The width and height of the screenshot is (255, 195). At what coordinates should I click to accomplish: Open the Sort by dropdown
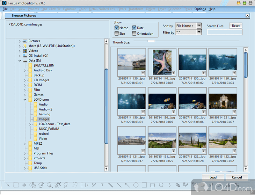pos(199,26)
